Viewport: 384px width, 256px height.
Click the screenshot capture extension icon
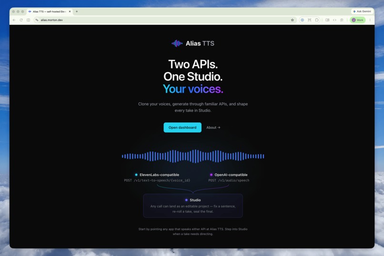[x=310, y=20]
